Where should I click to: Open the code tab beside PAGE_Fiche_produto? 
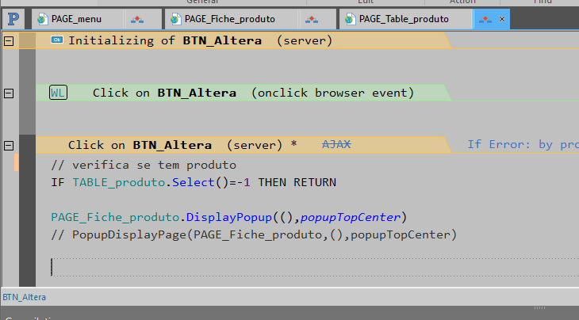point(312,19)
